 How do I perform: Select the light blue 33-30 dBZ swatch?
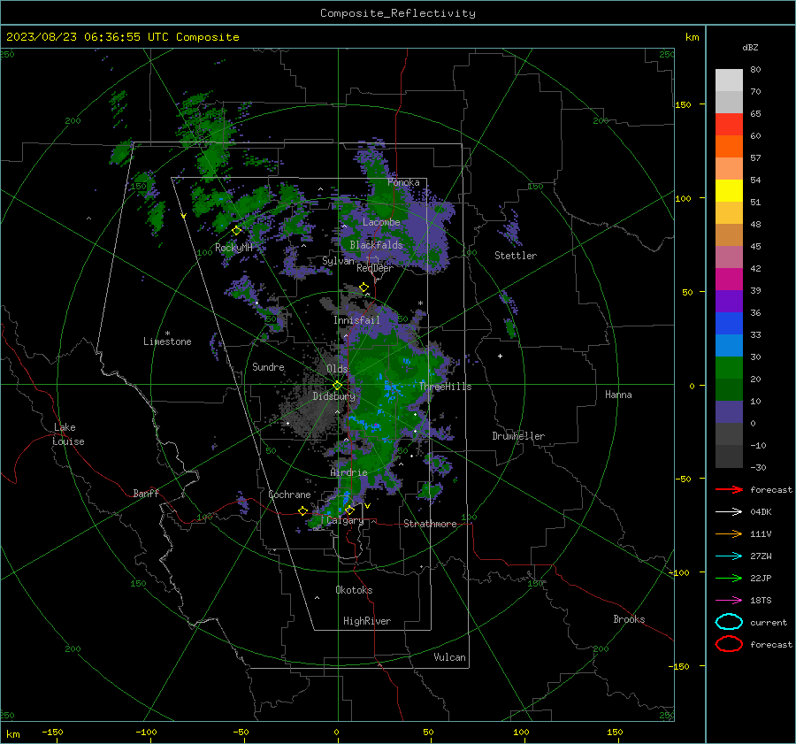729,346
